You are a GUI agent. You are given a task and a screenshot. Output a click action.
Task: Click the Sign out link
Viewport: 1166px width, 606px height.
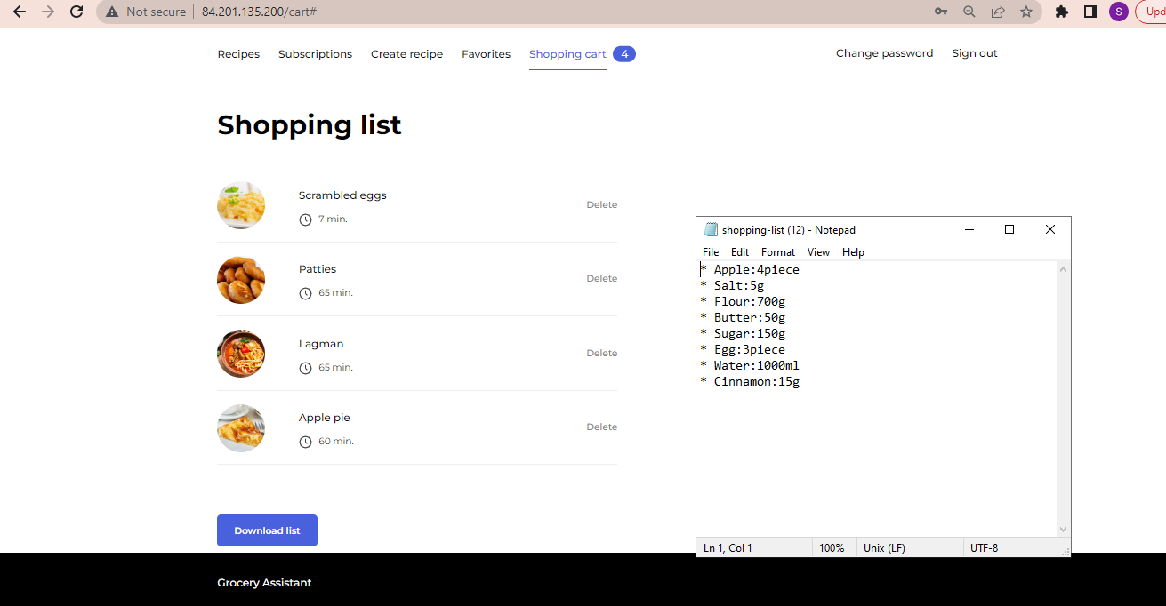[x=974, y=53]
